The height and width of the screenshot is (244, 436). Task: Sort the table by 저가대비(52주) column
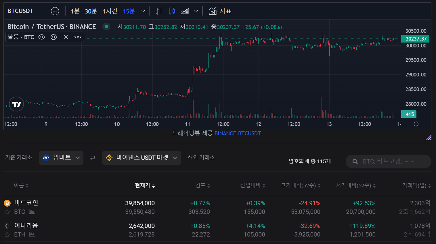pyautogui.click(x=356, y=185)
